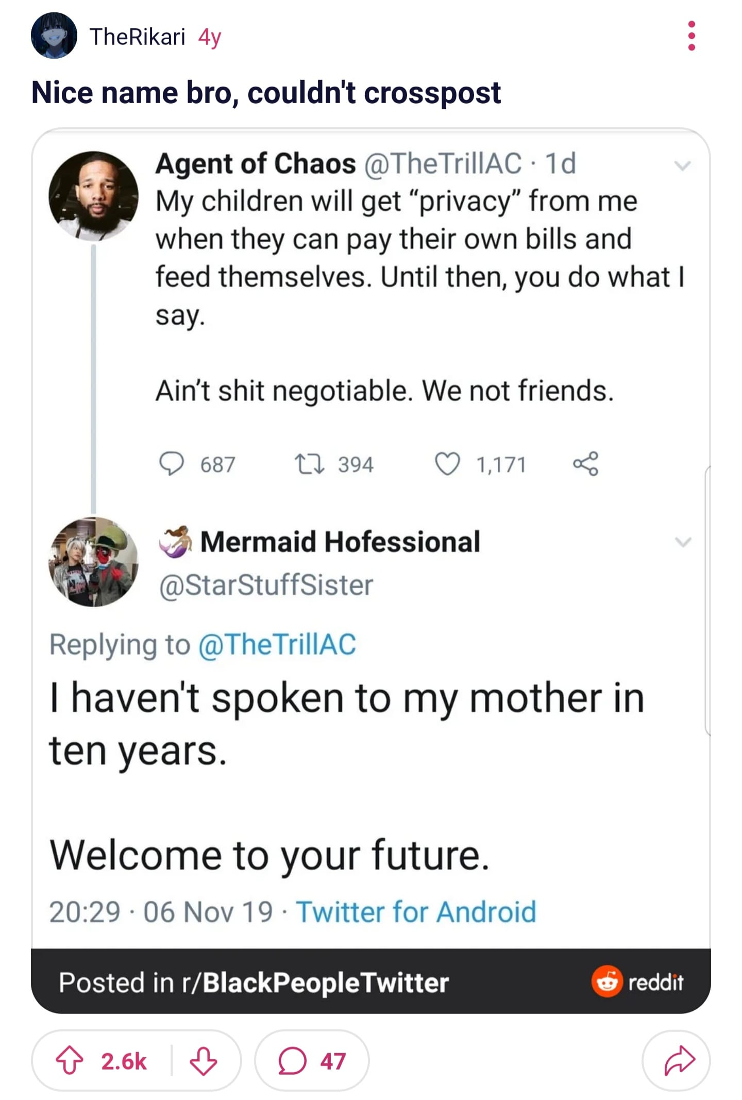
Task: View Agent of Chaos profile picture
Action: (x=93, y=195)
